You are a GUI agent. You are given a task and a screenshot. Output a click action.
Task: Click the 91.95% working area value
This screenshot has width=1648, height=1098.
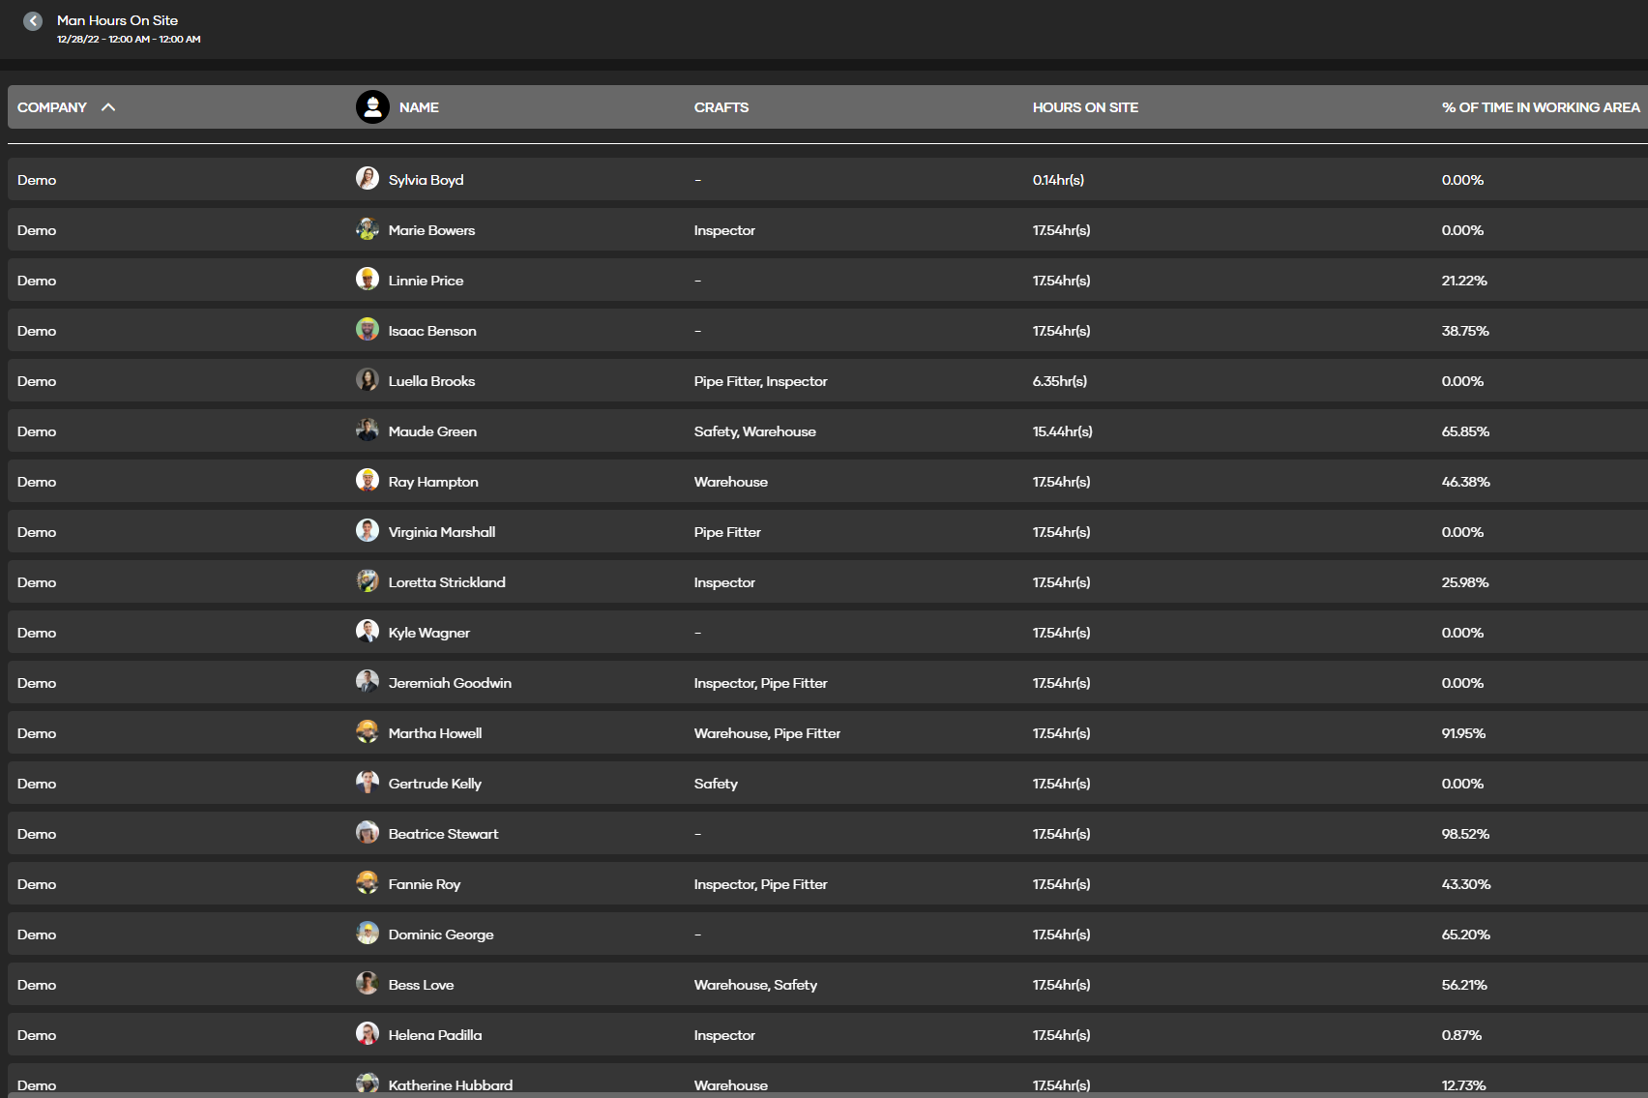tap(1463, 733)
